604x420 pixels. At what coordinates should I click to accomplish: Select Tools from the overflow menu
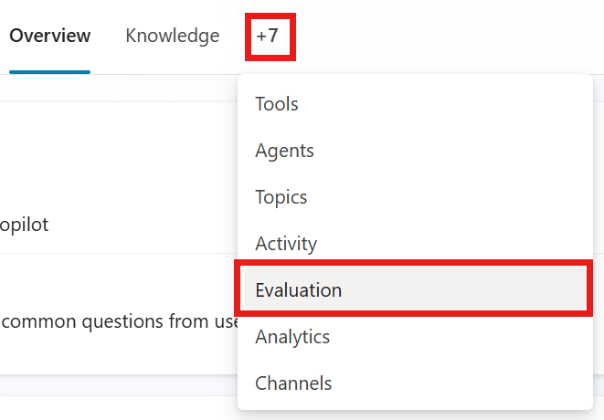(277, 104)
